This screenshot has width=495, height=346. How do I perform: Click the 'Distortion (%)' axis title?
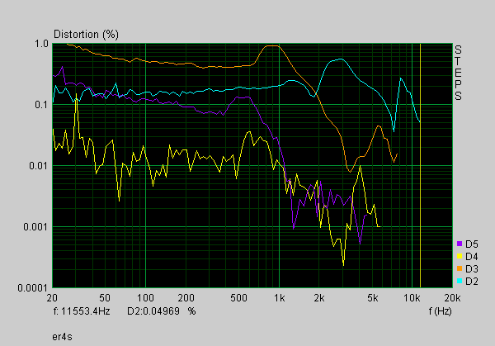point(86,34)
